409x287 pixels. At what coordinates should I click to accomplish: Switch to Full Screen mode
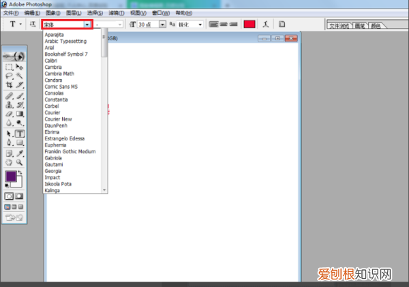(20, 207)
